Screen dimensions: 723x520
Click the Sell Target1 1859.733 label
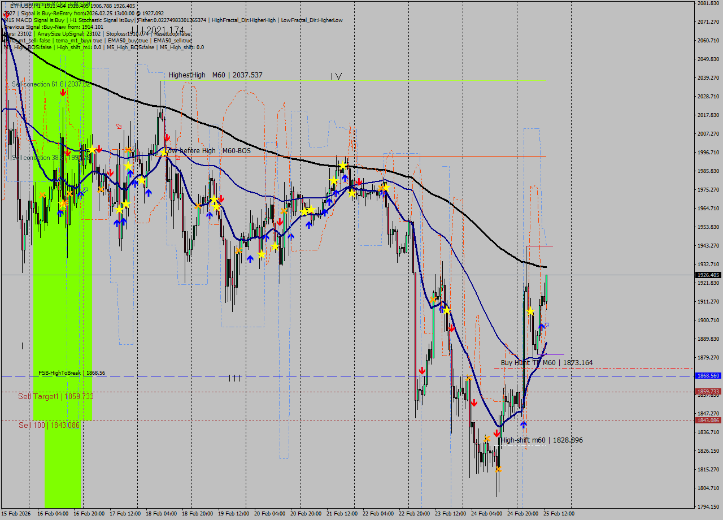pos(56,397)
